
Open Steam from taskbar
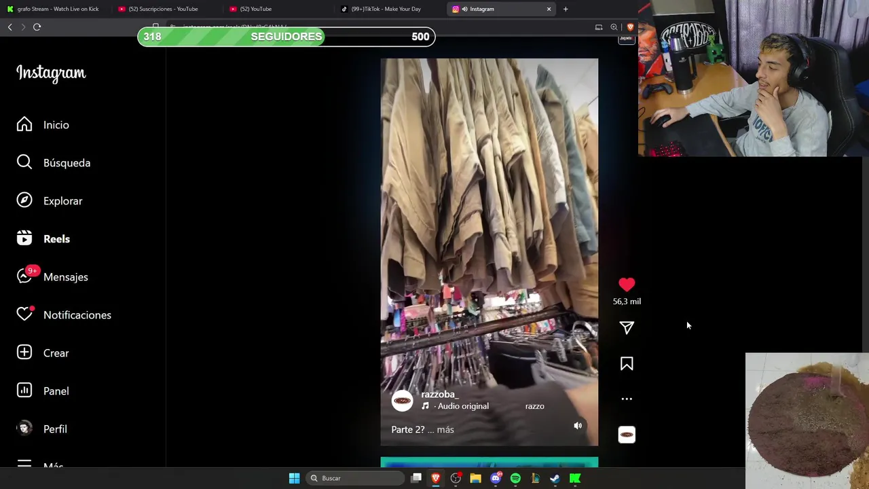[x=555, y=478]
